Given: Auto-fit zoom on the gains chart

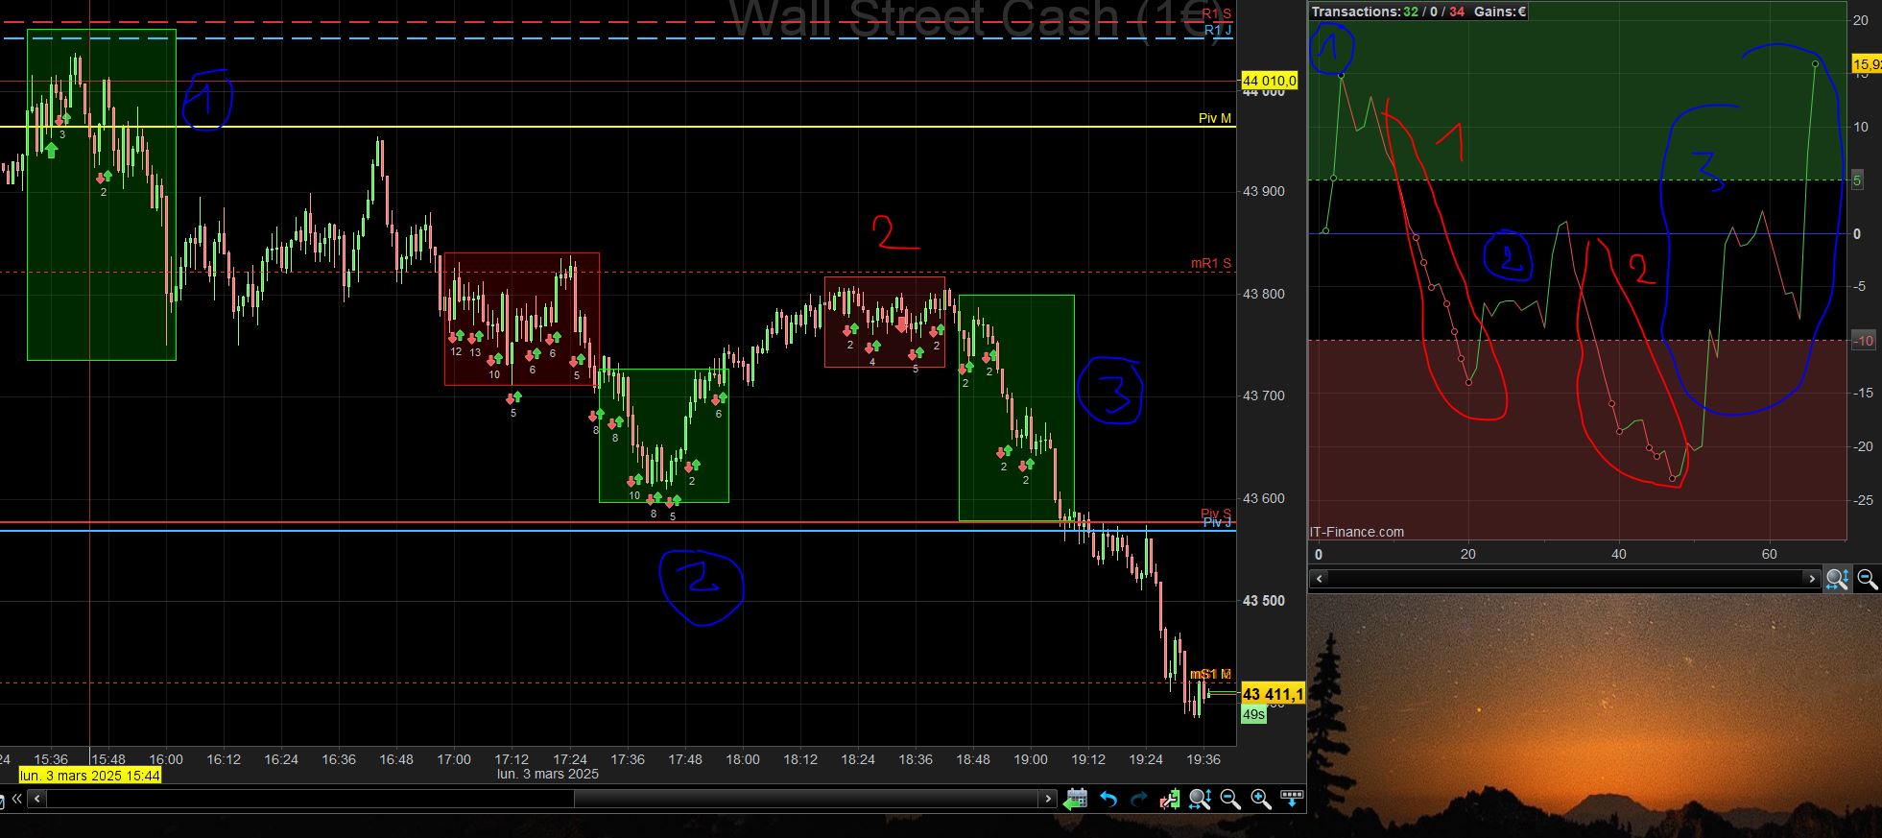Looking at the screenshot, I should click(x=1837, y=579).
